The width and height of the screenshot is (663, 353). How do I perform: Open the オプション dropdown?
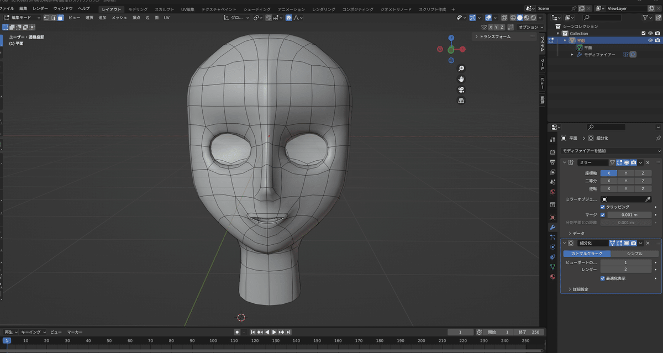click(531, 27)
